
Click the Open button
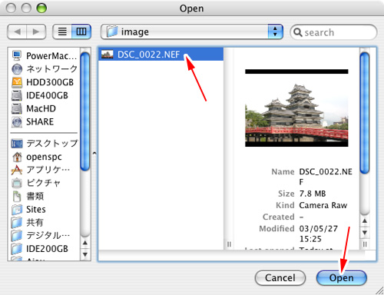(x=342, y=278)
